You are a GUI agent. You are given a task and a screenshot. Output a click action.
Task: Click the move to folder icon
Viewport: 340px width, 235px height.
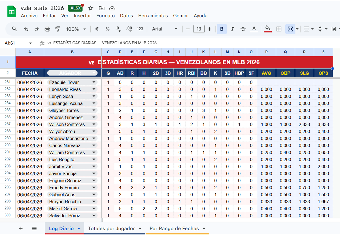[x=101, y=8]
